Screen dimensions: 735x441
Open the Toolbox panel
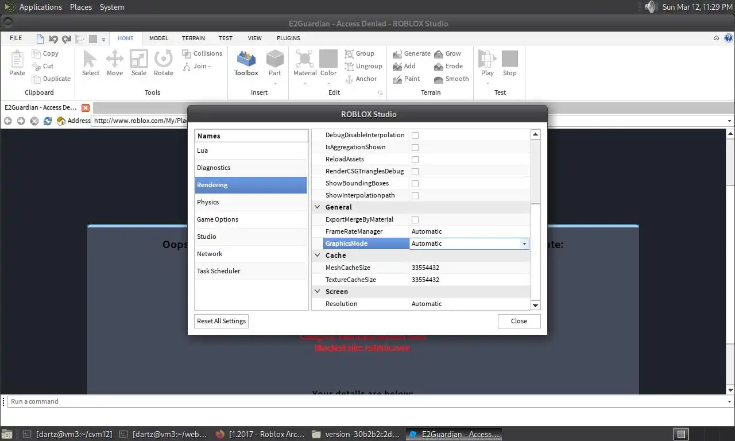[246, 63]
